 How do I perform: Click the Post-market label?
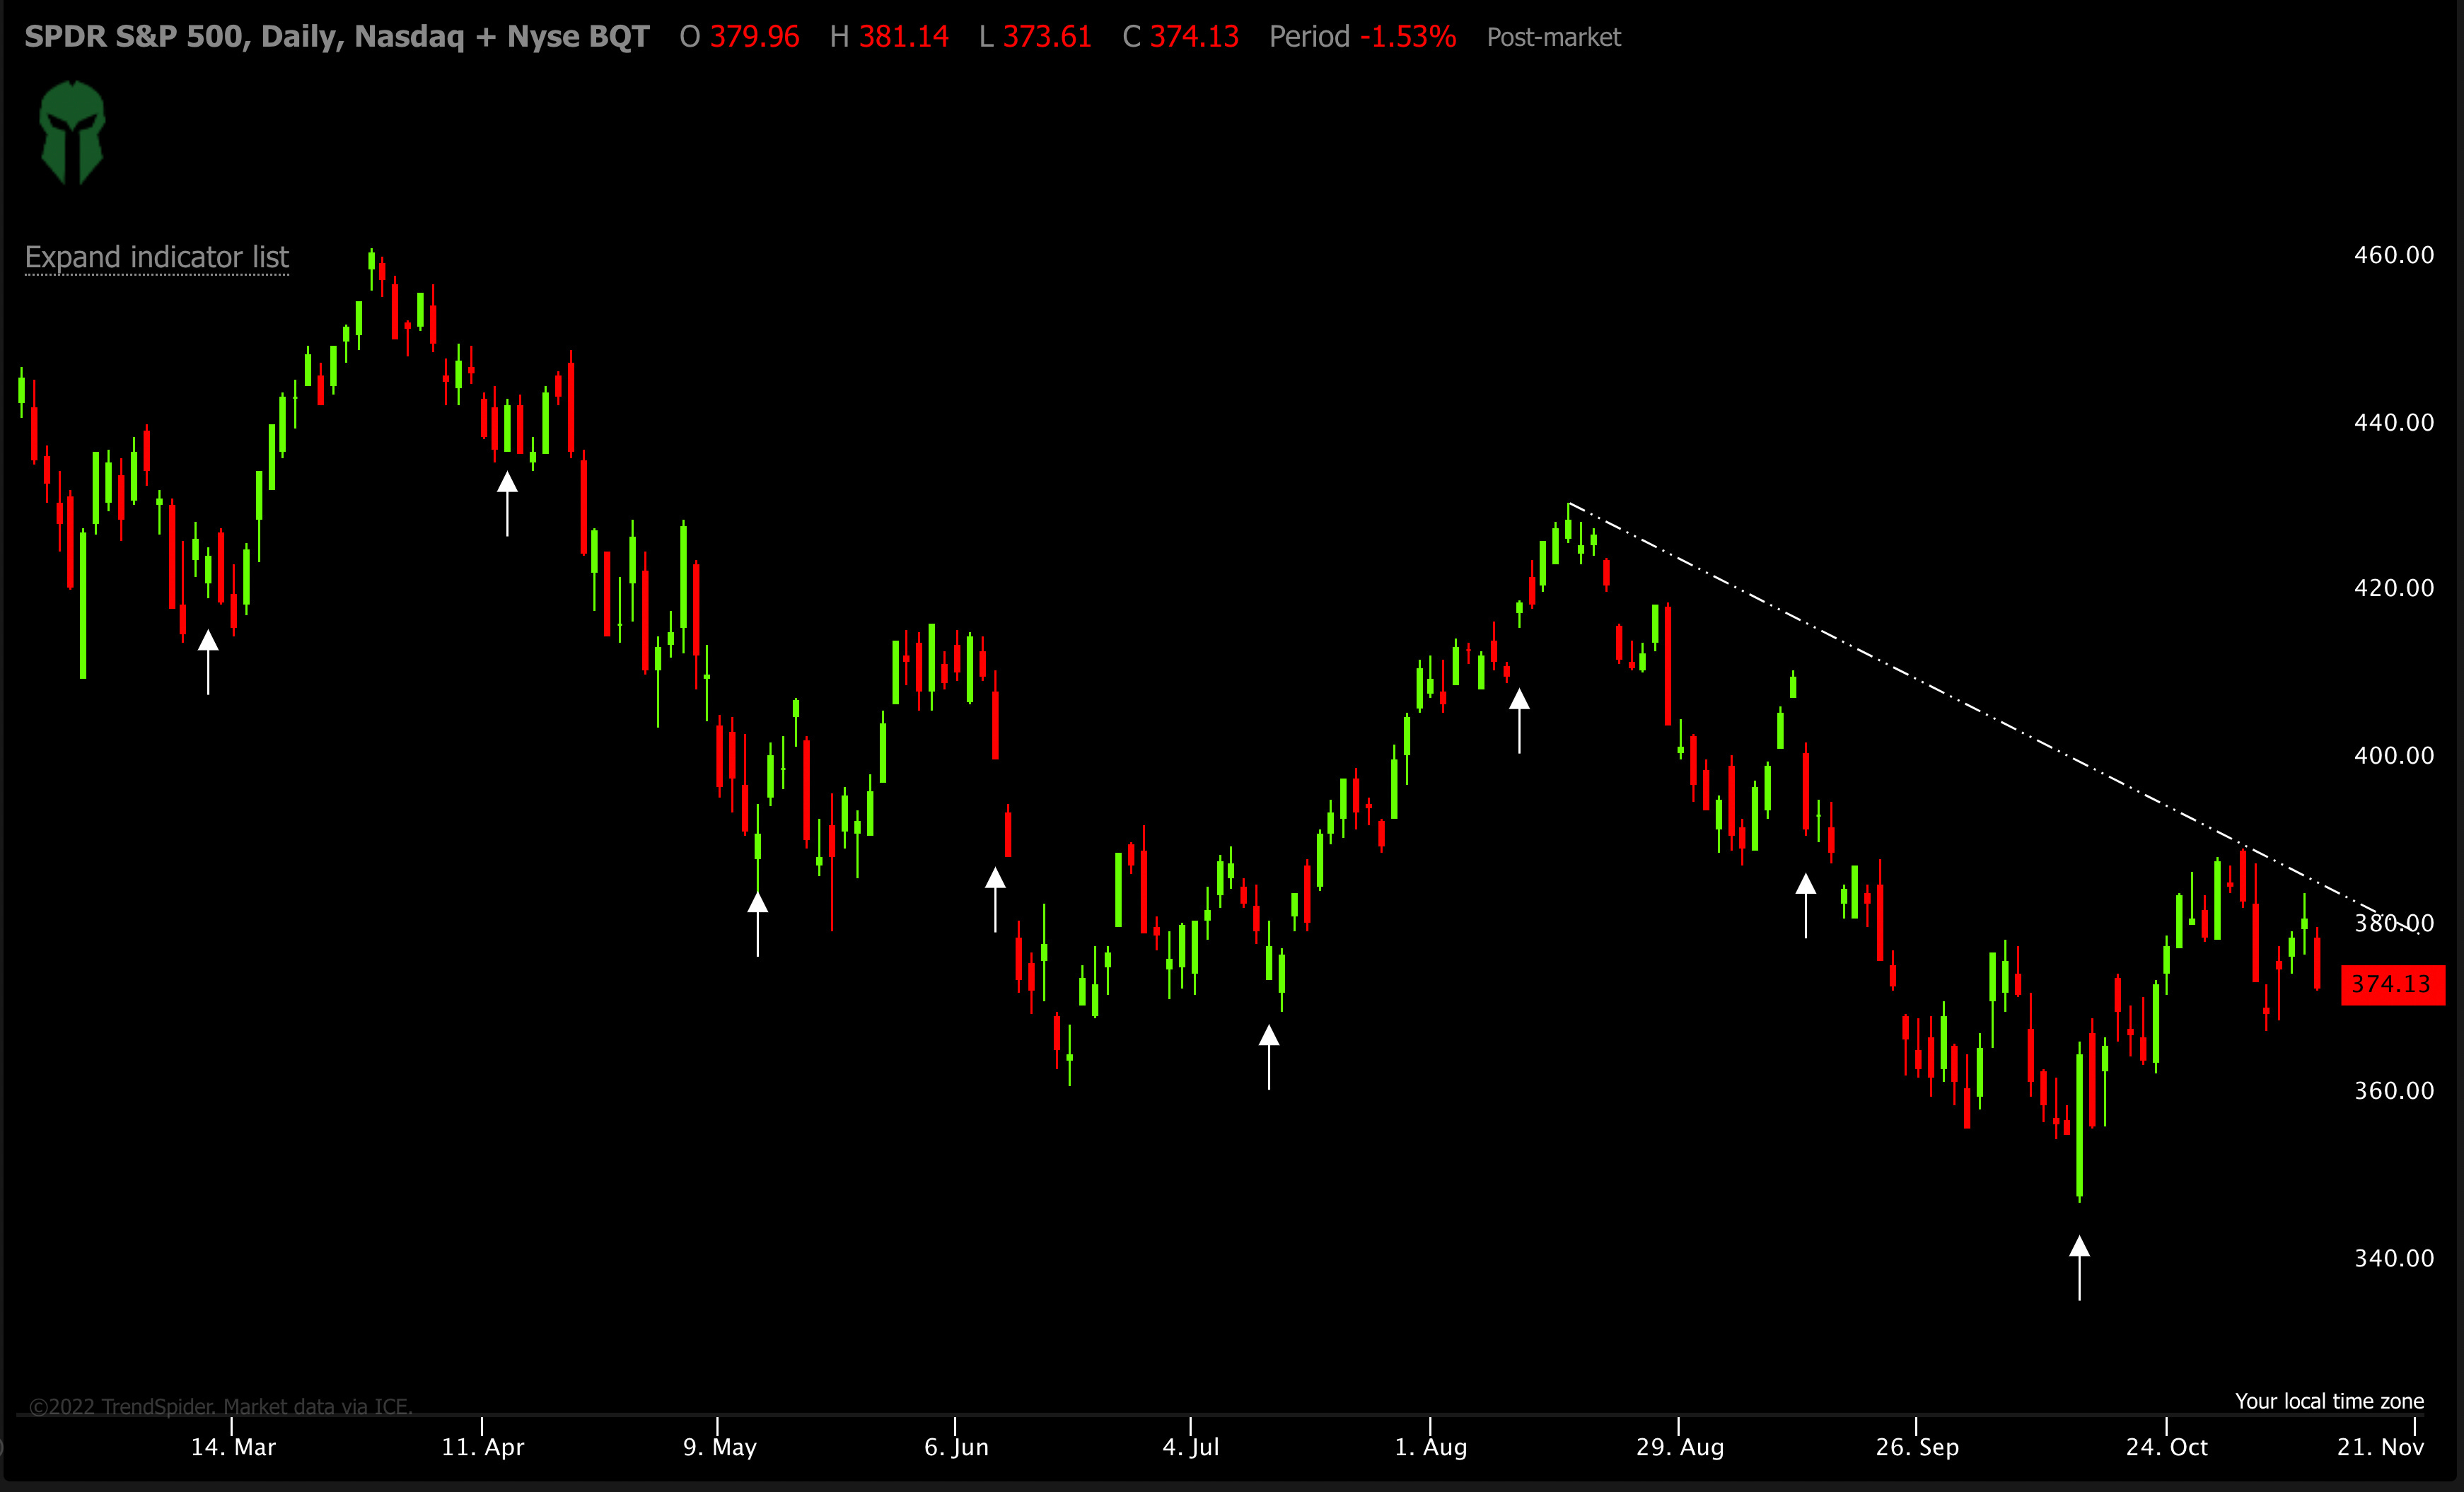pos(1554,38)
